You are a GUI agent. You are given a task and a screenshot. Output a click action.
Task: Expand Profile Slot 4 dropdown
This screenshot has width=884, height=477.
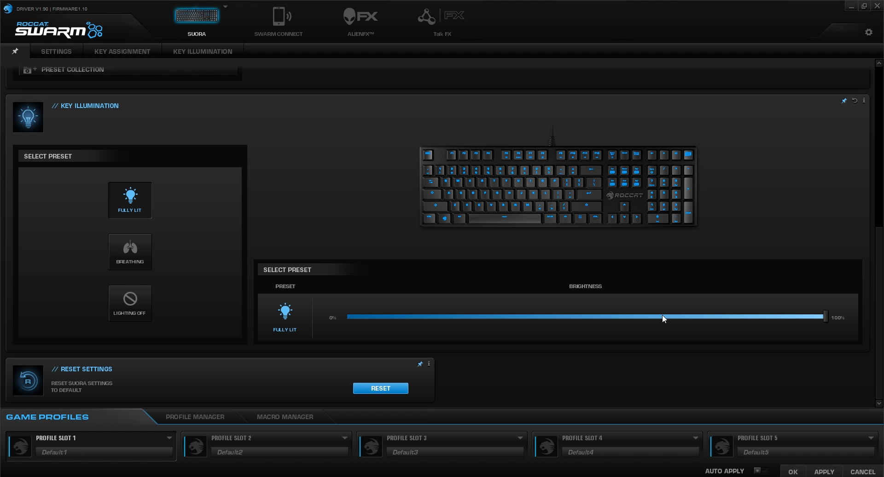point(695,438)
